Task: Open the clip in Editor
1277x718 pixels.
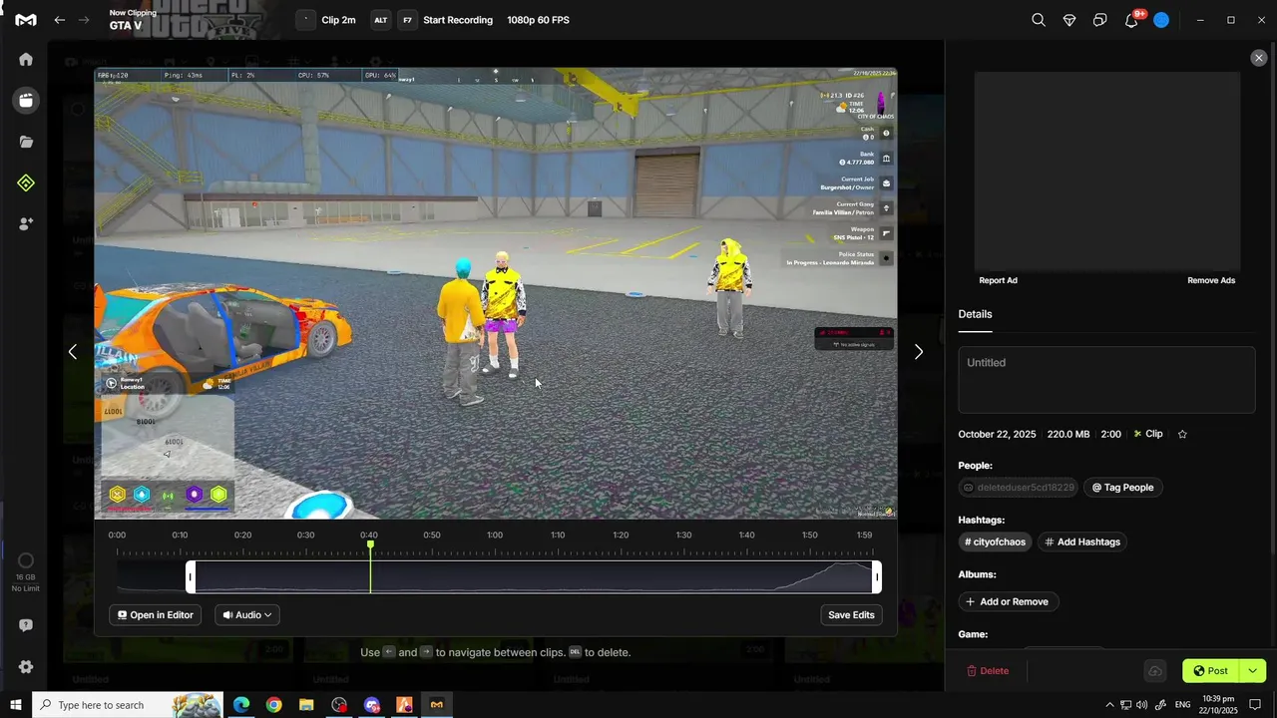Action: point(156,615)
